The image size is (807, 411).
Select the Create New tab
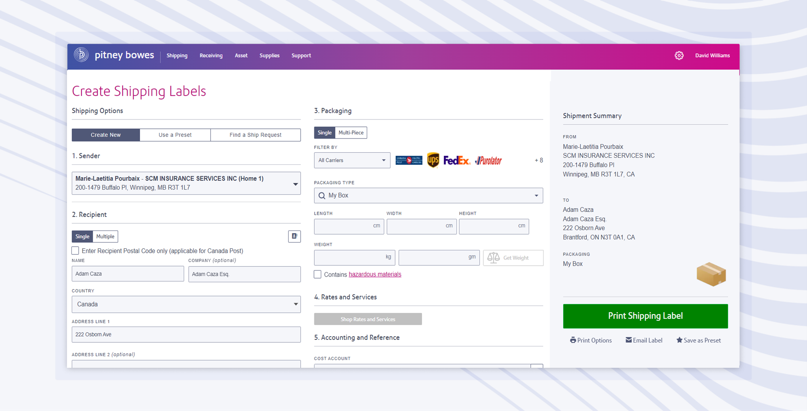point(106,135)
